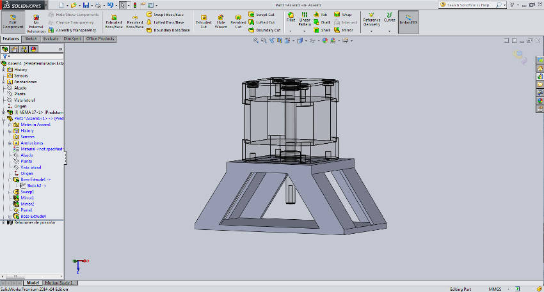The width and height of the screenshot is (544, 292).
Task: Choose the Boundary Cut tool
Action: [264, 30]
